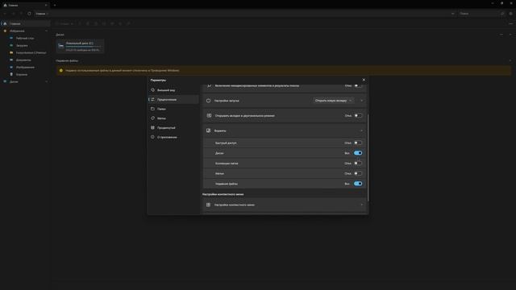Image resolution: width=516 pixels, height=290 pixels.
Task: Click Главная in the sidebar
Action: pos(26,23)
